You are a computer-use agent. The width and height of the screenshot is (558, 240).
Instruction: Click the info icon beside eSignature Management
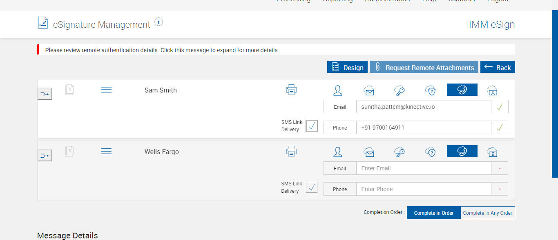pos(159,22)
